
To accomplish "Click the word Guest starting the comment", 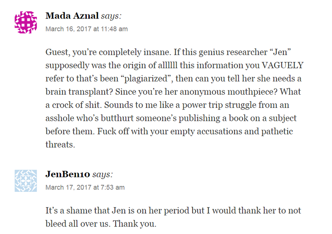I will pos(58,53).
